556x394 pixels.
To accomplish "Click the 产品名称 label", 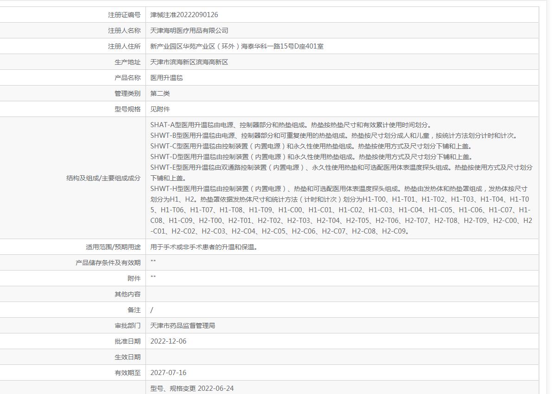I will [127, 78].
